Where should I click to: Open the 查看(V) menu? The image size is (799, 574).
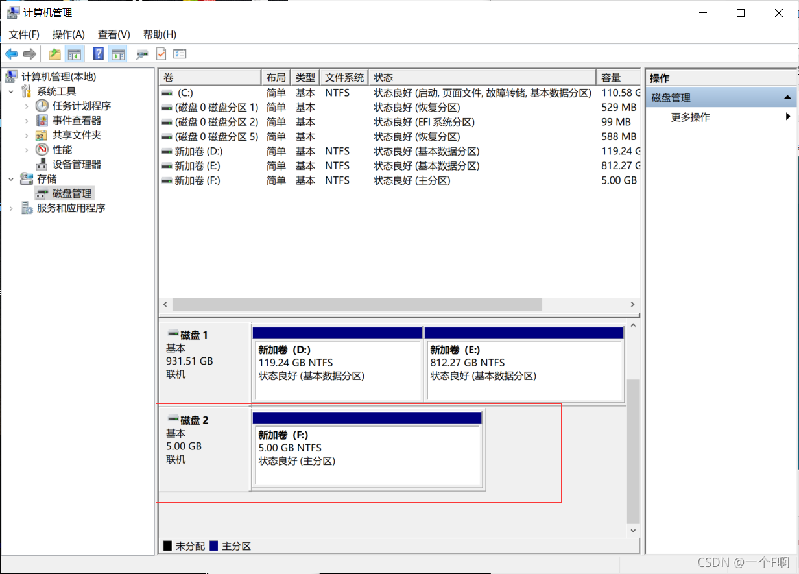(x=113, y=34)
